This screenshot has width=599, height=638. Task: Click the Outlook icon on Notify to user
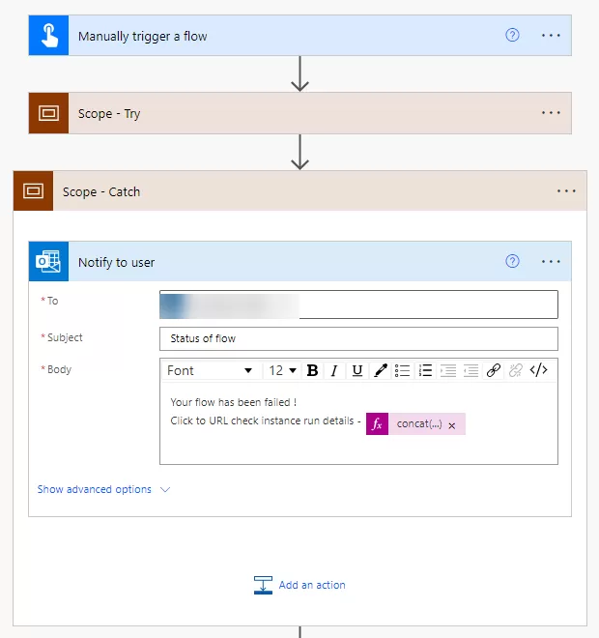point(48,262)
